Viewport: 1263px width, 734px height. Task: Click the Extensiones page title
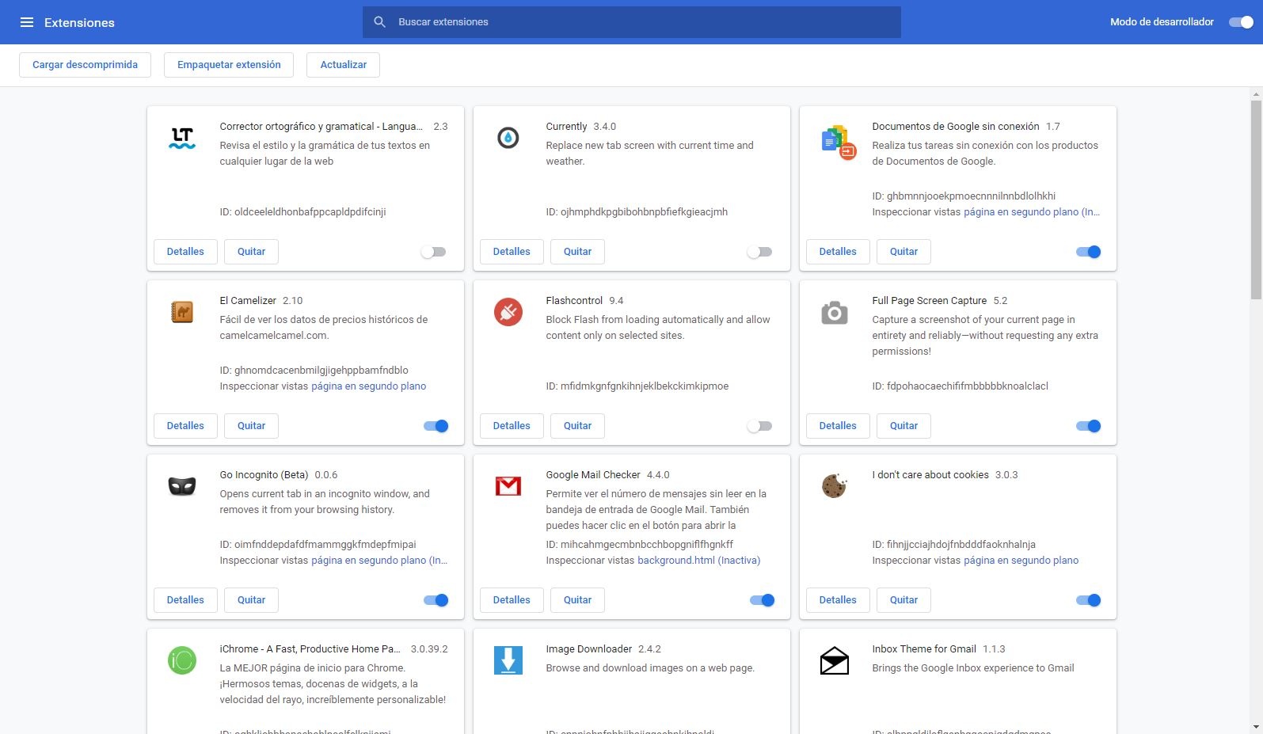click(79, 22)
